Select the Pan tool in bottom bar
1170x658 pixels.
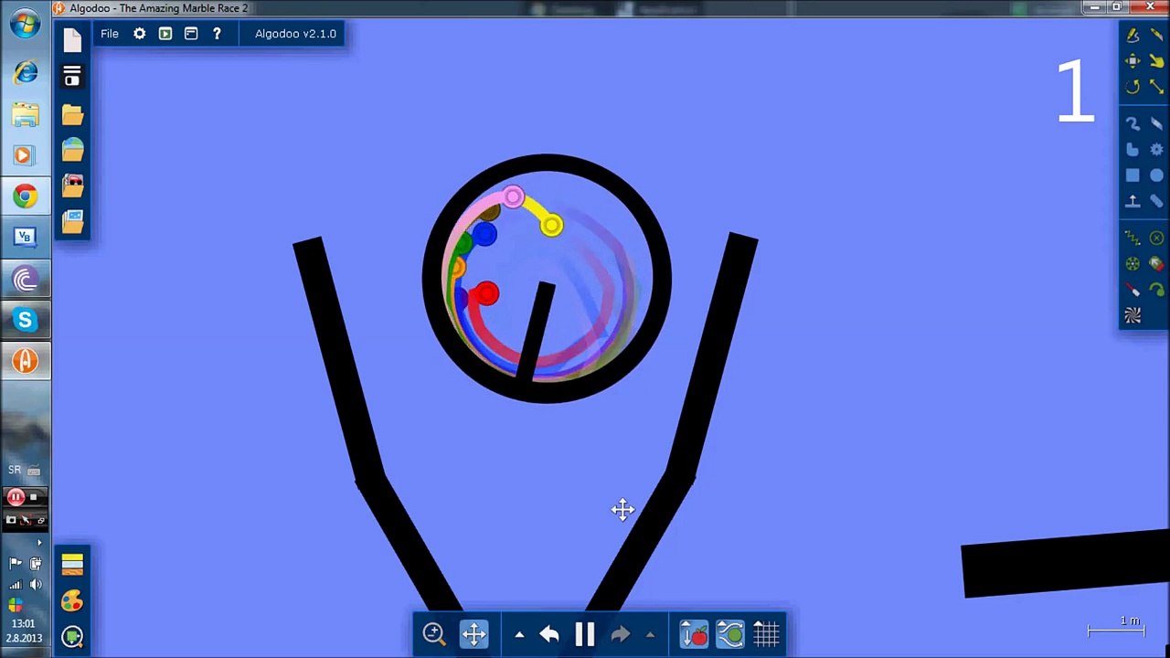(x=474, y=633)
